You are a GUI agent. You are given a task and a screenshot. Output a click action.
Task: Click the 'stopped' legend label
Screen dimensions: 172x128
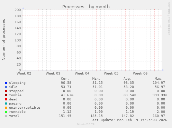[x=16, y=91]
